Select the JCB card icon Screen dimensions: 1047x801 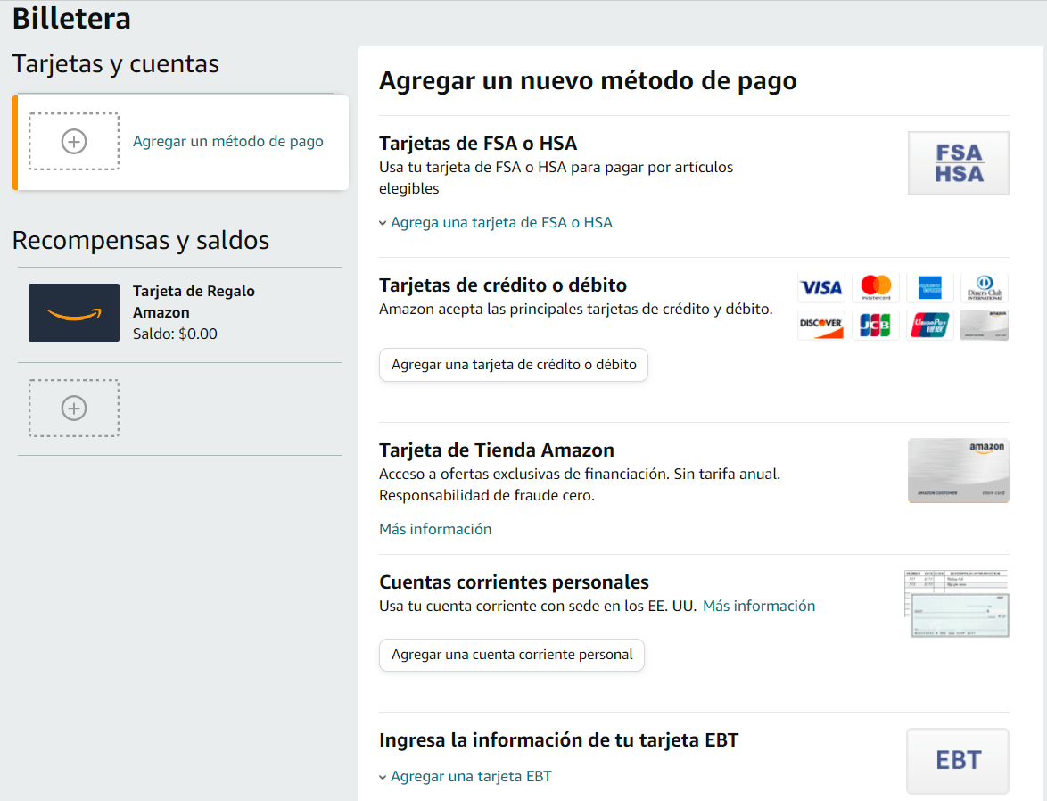coord(876,325)
